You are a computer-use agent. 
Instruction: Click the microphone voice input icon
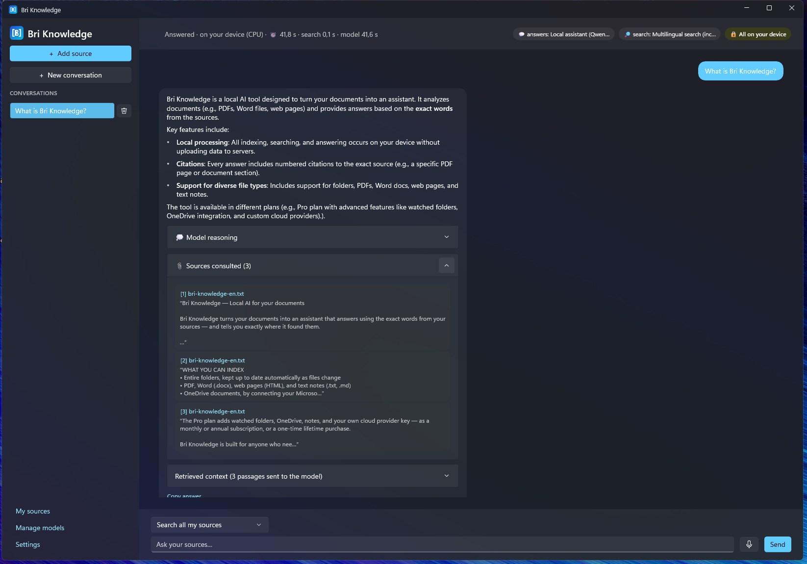tap(749, 544)
